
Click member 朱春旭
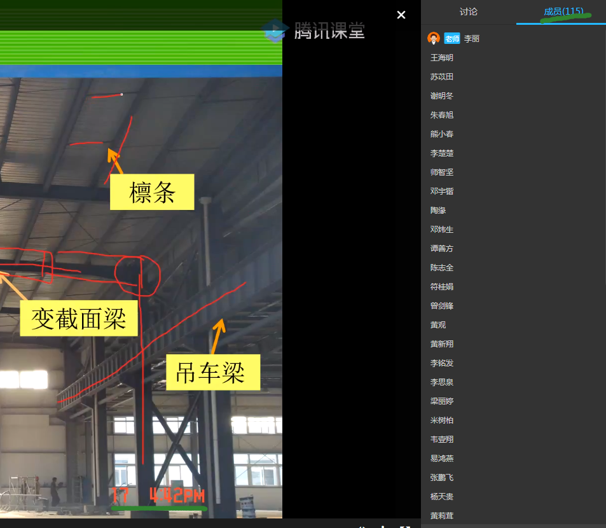(442, 115)
